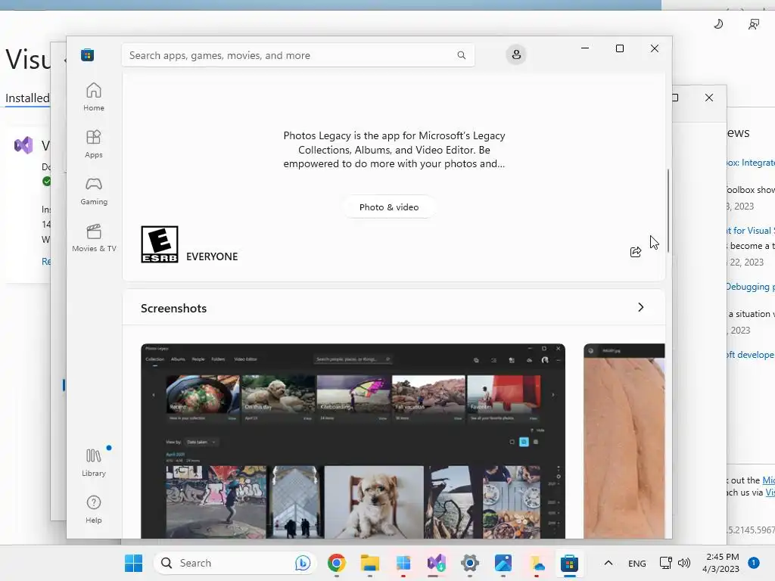The image size is (775, 581).
Task: Expand the Screenshots section arrow
Action: click(640, 307)
